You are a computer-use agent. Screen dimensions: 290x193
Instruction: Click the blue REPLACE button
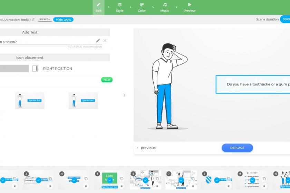click(x=237, y=148)
